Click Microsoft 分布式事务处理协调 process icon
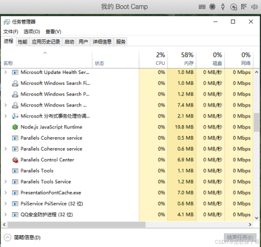 pyautogui.click(x=15, y=116)
